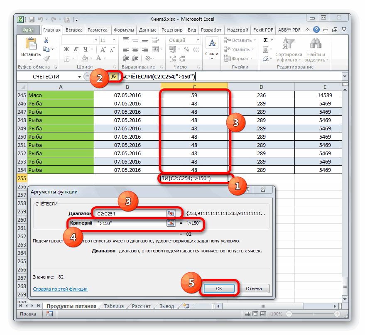Click the Критерий input field
The image size is (365, 335).
(132, 223)
